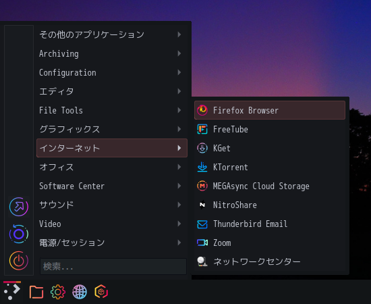Open MEGAsync Cloud Storage icon
Image resolution: width=371 pixels, height=304 pixels.
tap(202, 186)
